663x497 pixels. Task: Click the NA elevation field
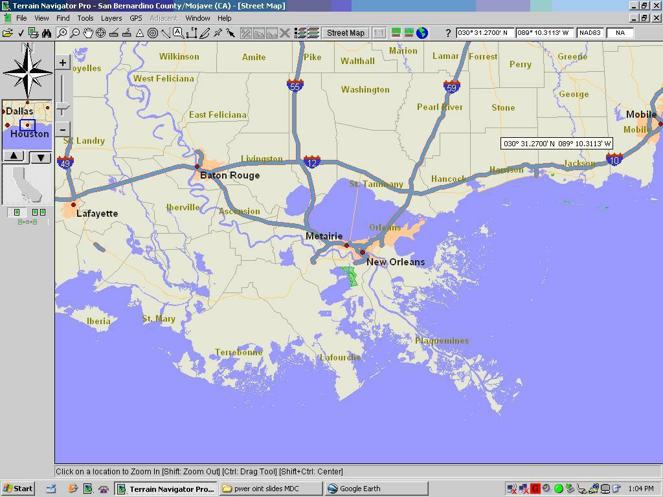point(620,33)
